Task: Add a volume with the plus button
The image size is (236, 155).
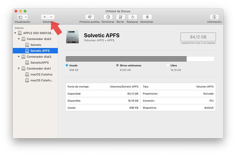Action: pyautogui.click(x=45, y=17)
